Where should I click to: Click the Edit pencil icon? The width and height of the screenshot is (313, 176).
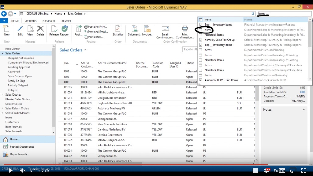tap(20, 29)
